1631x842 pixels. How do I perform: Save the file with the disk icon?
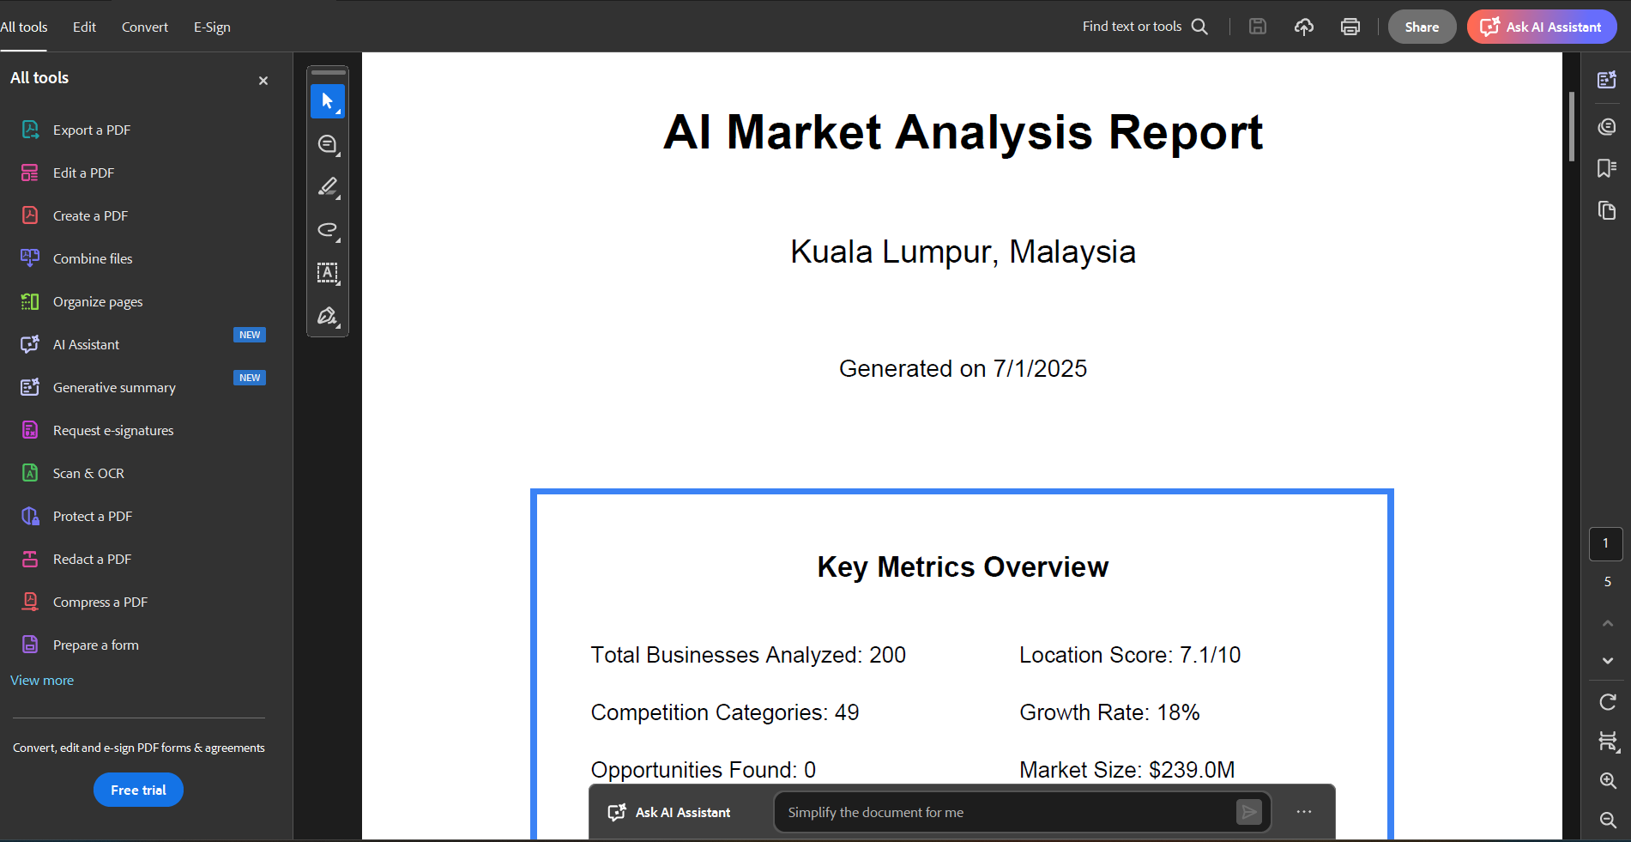tap(1258, 27)
